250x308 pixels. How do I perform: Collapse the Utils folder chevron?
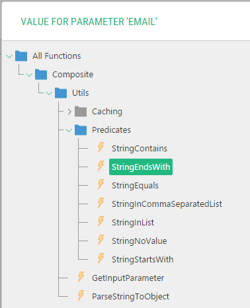[49, 93]
